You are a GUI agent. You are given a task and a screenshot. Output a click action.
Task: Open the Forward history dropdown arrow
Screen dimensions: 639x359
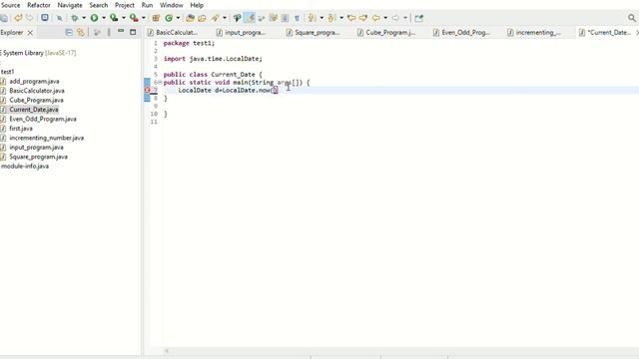point(405,18)
